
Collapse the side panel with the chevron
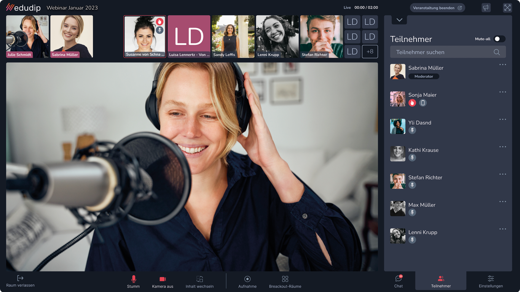pos(399,20)
